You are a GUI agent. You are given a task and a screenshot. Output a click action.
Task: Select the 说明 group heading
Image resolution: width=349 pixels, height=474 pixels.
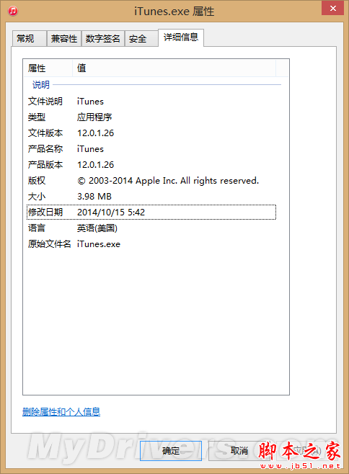[41, 85]
